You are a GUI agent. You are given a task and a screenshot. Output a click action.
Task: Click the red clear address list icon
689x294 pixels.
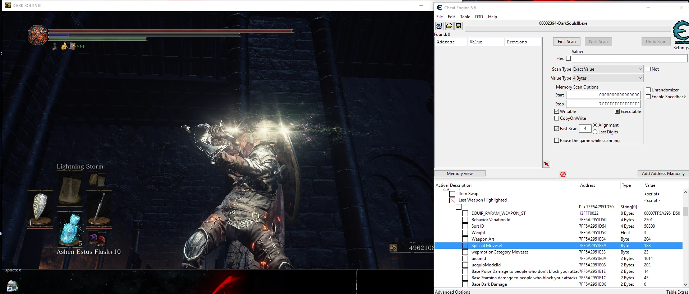(563, 174)
